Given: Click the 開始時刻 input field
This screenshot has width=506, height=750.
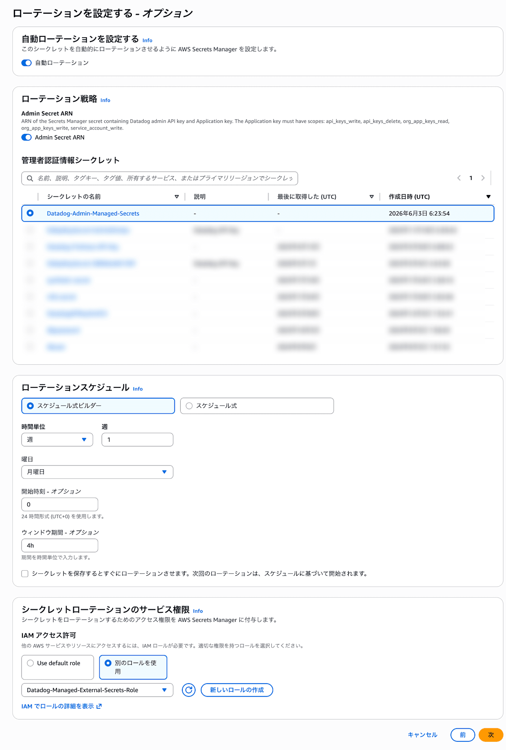Looking at the screenshot, I should [x=60, y=504].
